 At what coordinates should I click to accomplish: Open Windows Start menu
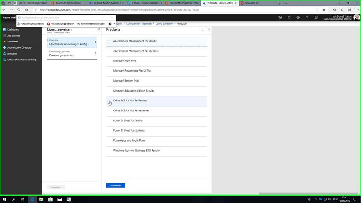pyautogui.click(x=5, y=199)
